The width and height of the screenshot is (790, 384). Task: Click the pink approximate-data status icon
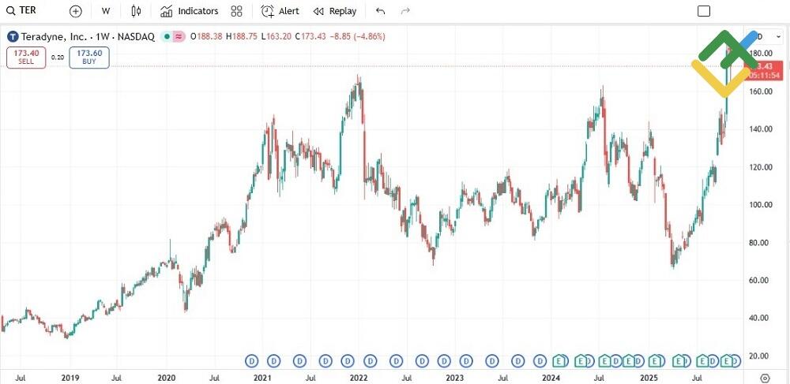click(179, 37)
